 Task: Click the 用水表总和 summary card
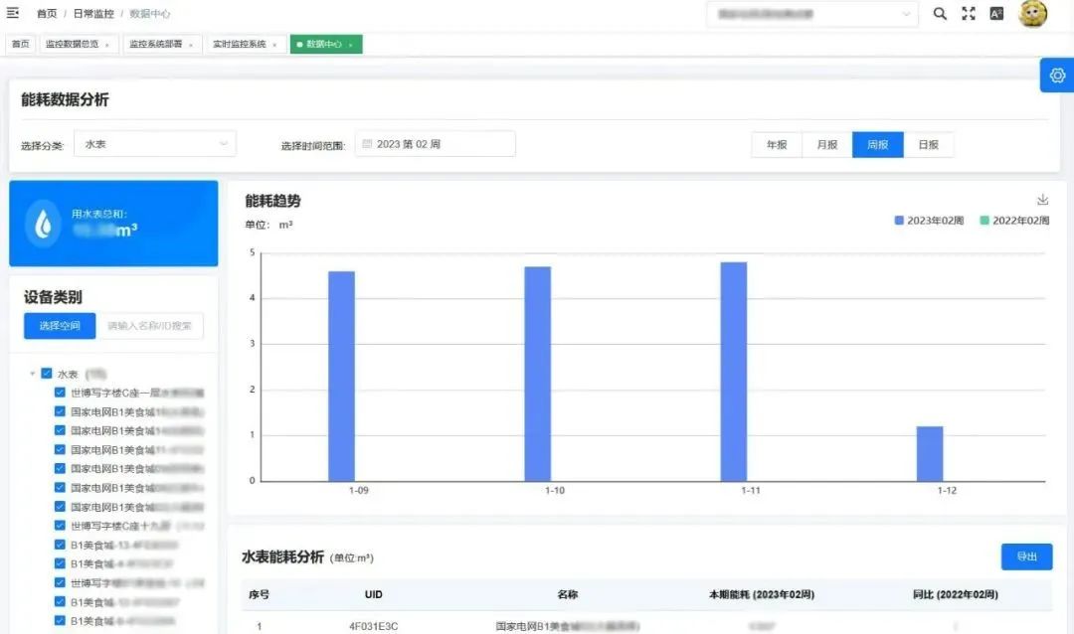[113, 224]
